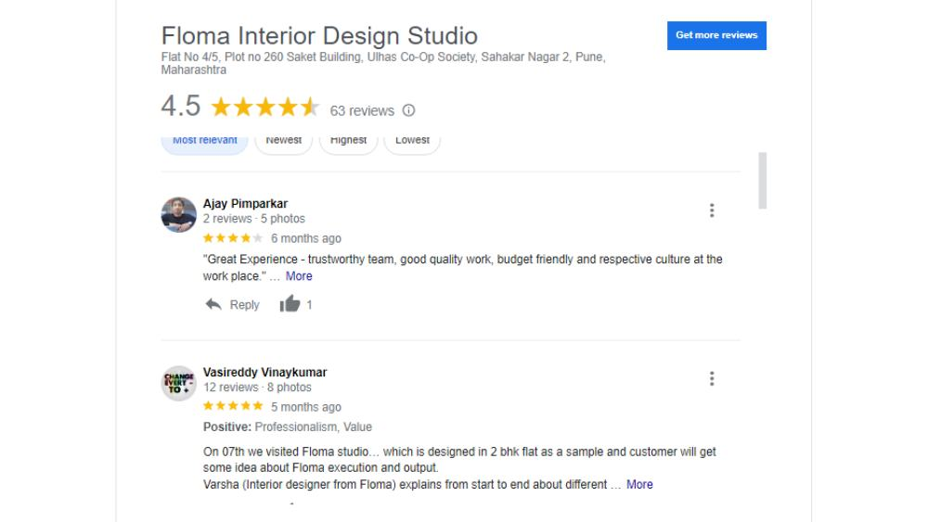Sort reviews by Newest
This screenshot has width=928, height=522.
coord(283,141)
